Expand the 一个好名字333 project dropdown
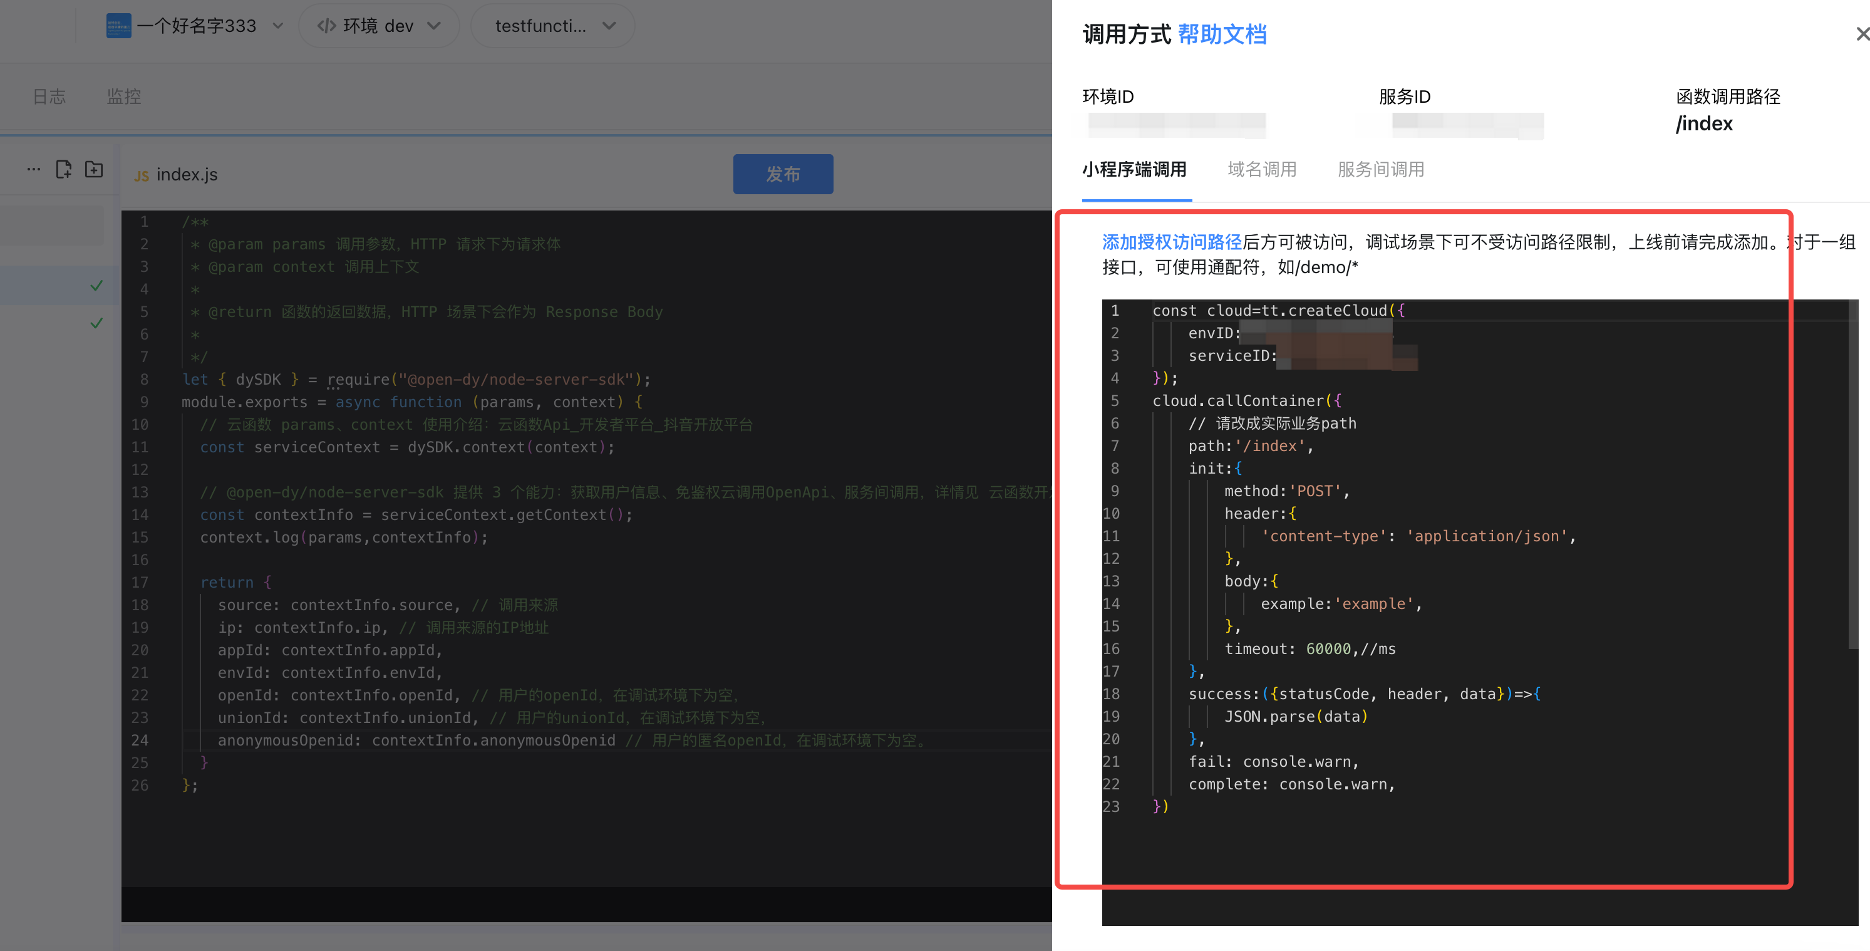Image resolution: width=1870 pixels, height=951 pixels. click(277, 26)
